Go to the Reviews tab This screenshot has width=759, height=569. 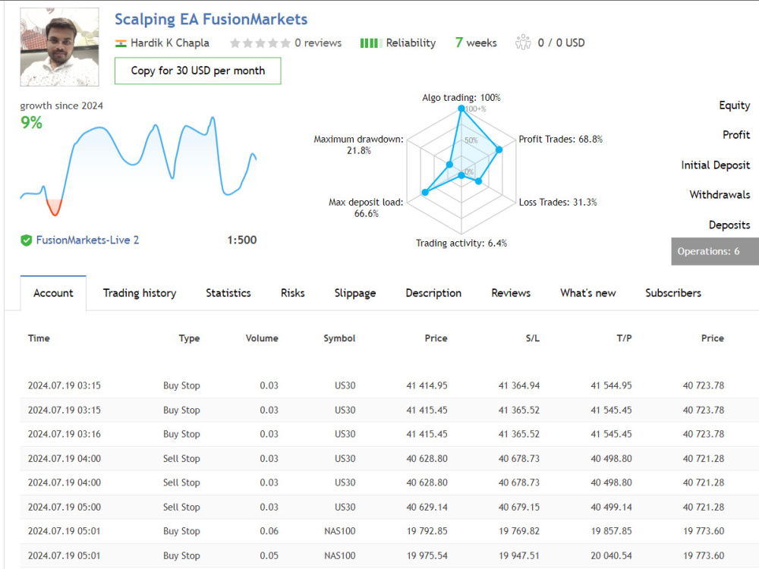[511, 293]
